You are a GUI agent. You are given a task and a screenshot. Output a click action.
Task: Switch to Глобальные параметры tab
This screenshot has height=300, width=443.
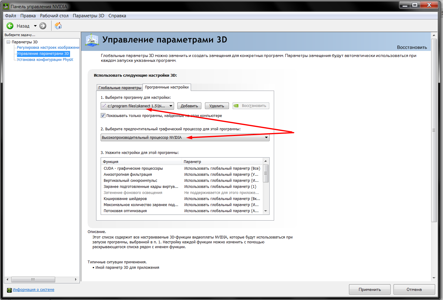point(120,88)
